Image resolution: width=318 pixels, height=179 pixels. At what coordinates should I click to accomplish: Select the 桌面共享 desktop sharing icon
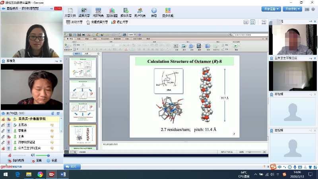[83, 12]
